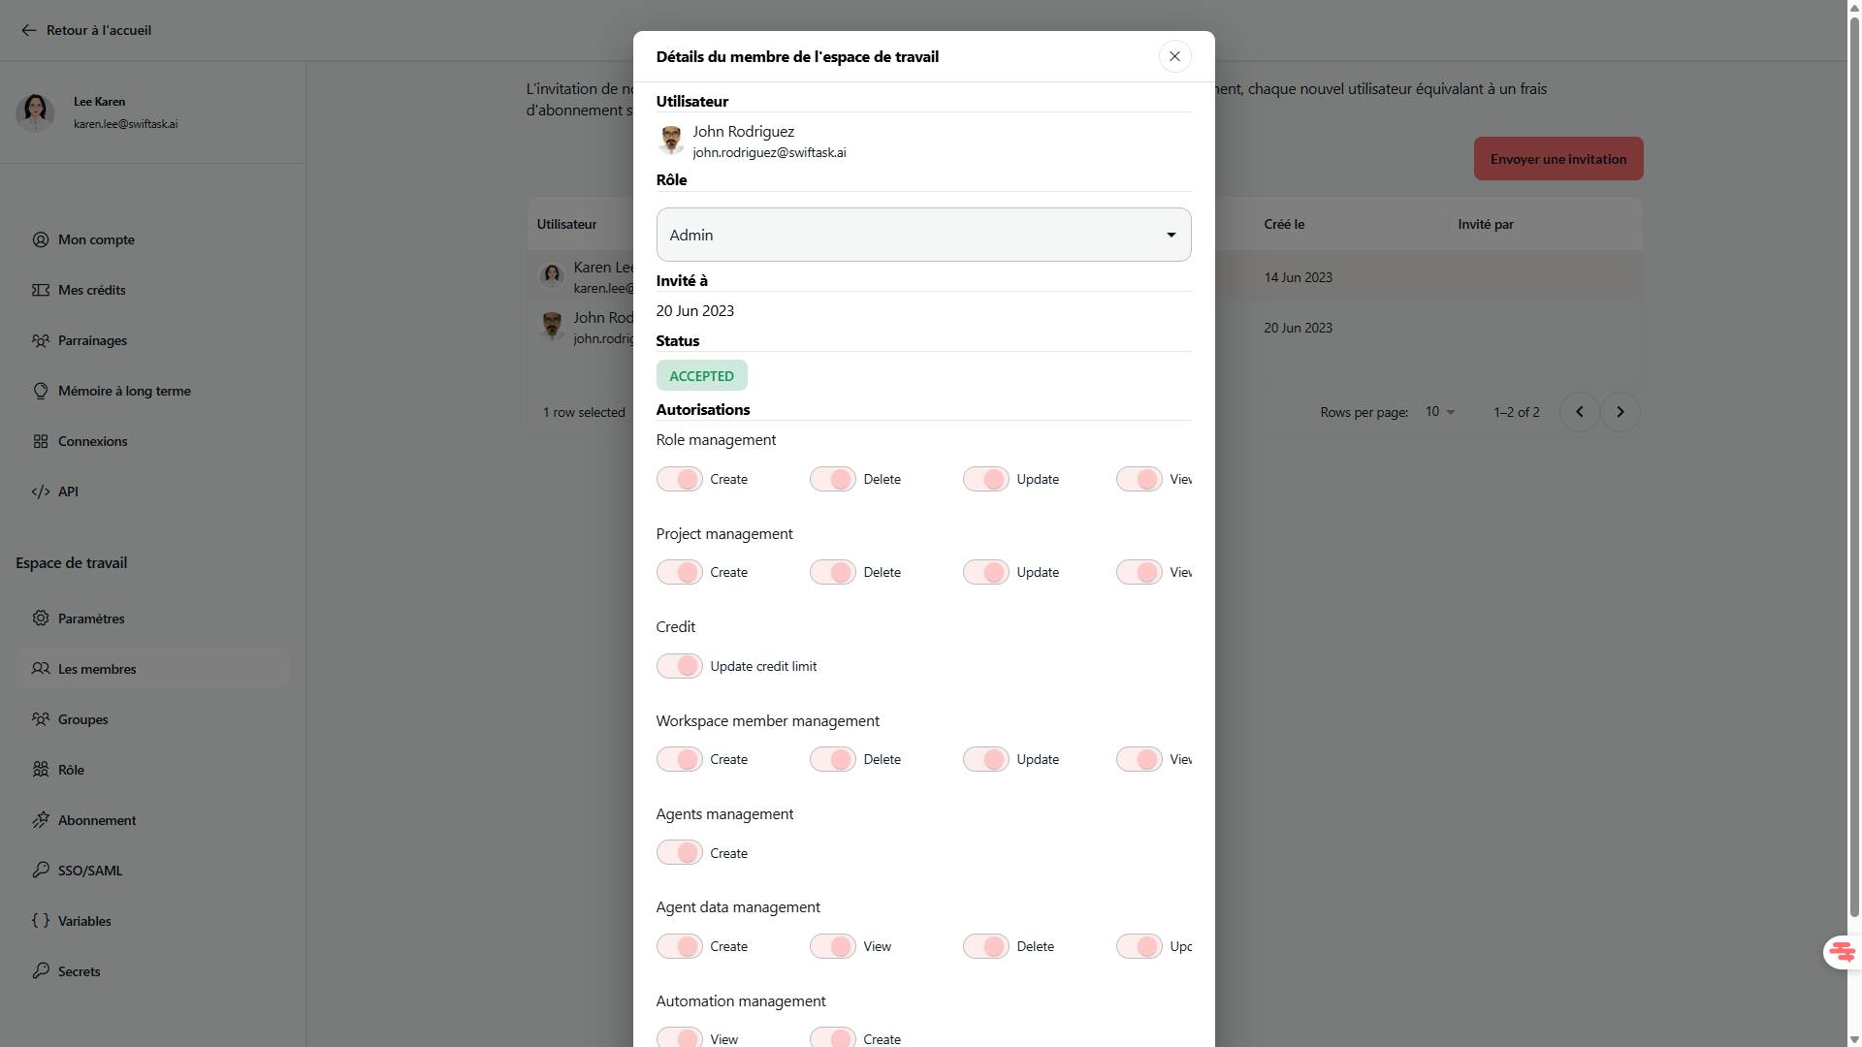This screenshot has width=1862, height=1047.
Task: Open the Admin role dropdown
Action: [x=923, y=235]
